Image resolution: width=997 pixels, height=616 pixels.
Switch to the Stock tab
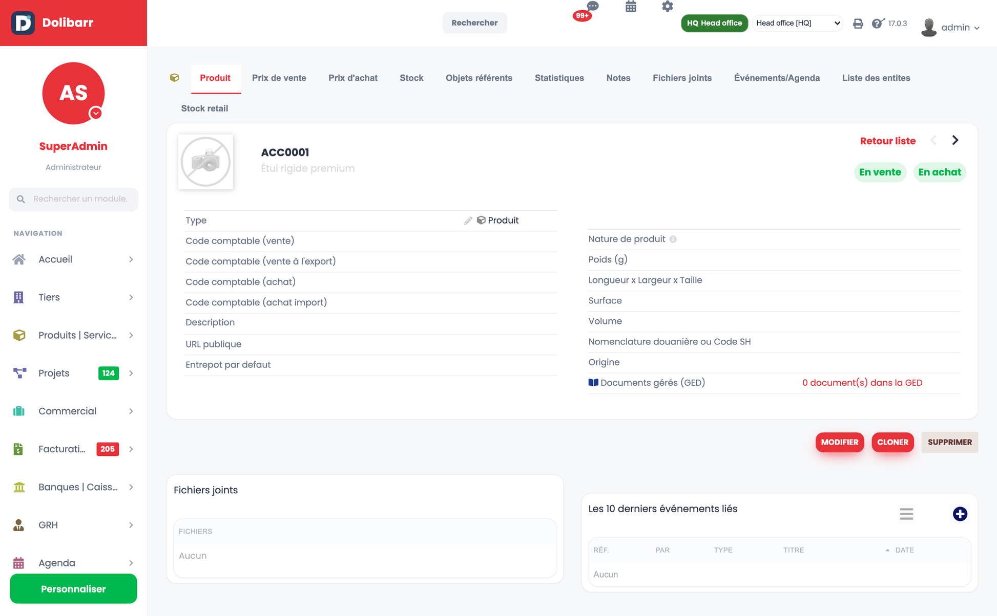pyautogui.click(x=411, y=78)
